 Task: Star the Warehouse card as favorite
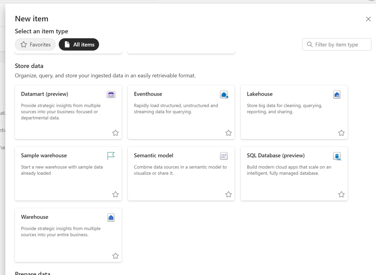click(x=115, y=256)
